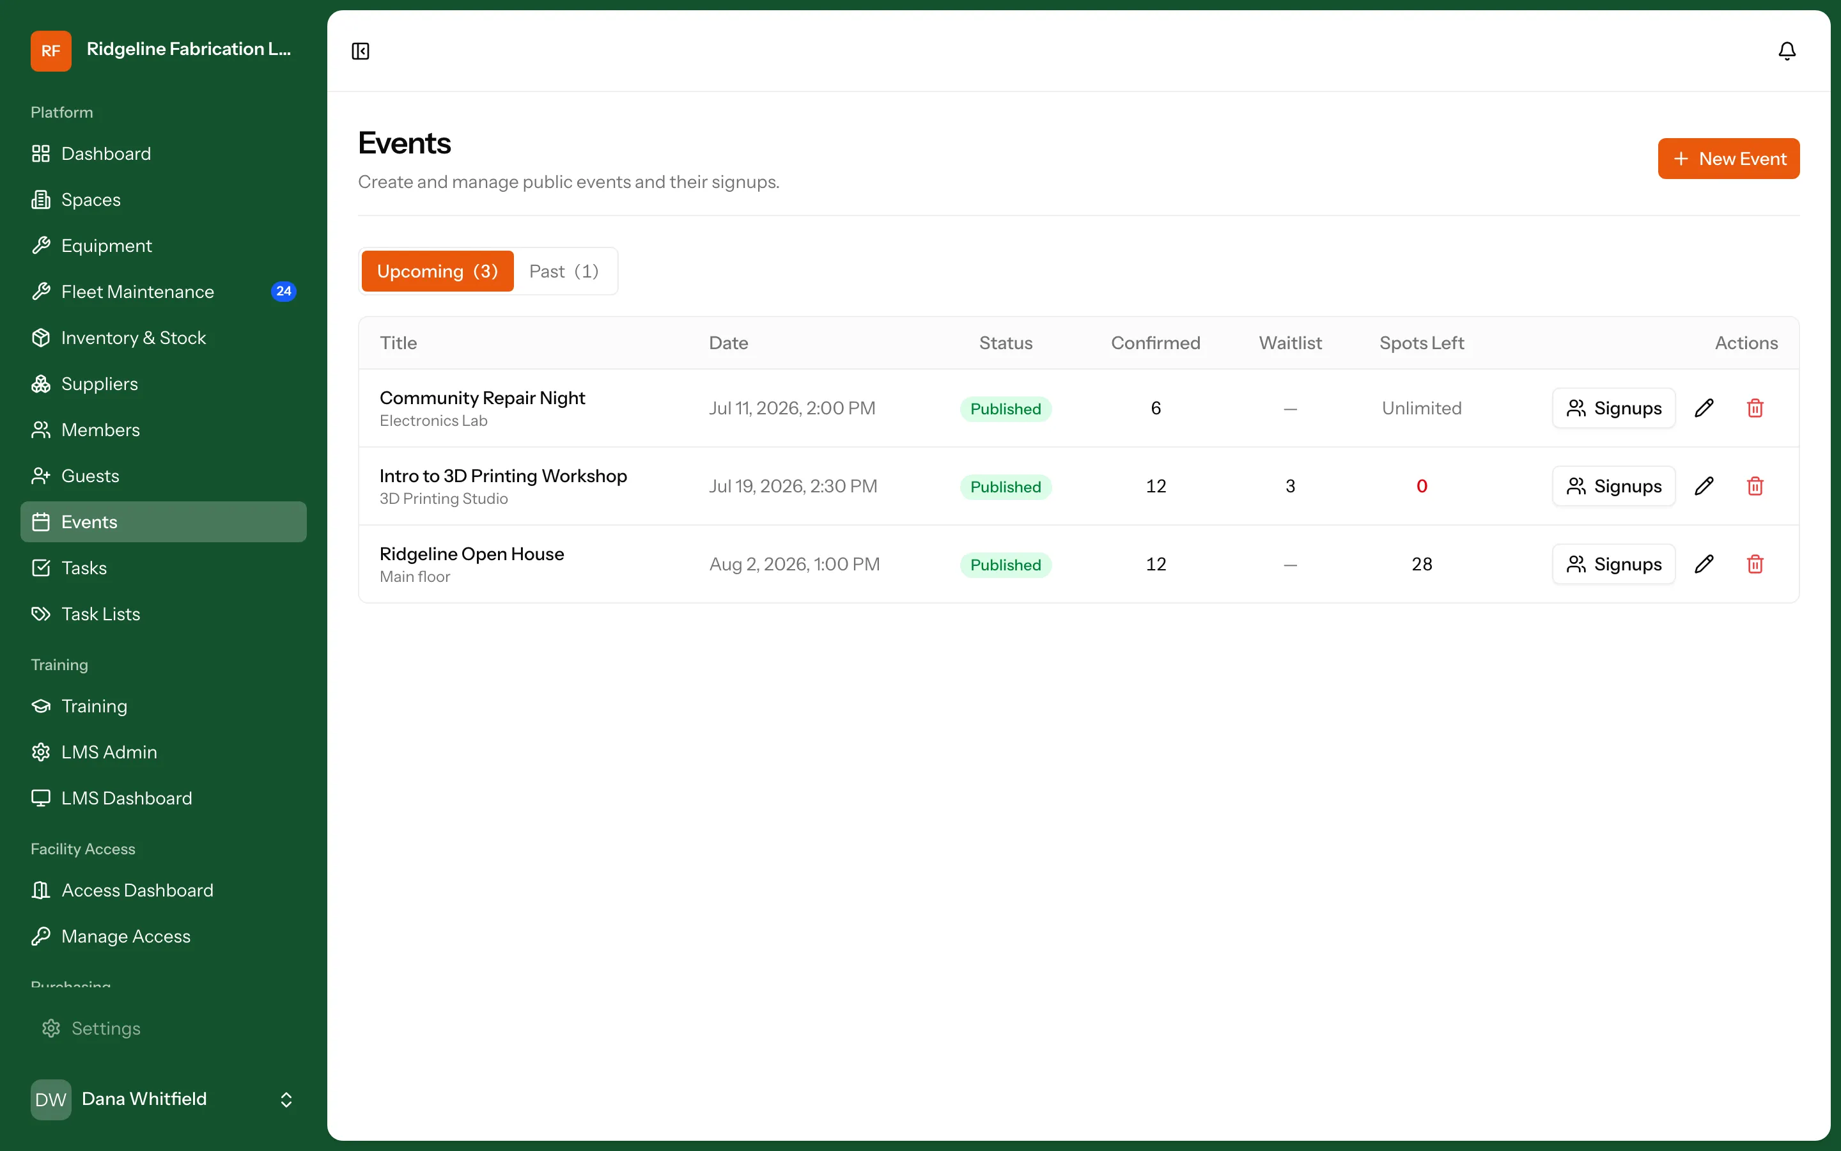Click the Fleet Maintenance 24 badge

[x=284, y=292]
